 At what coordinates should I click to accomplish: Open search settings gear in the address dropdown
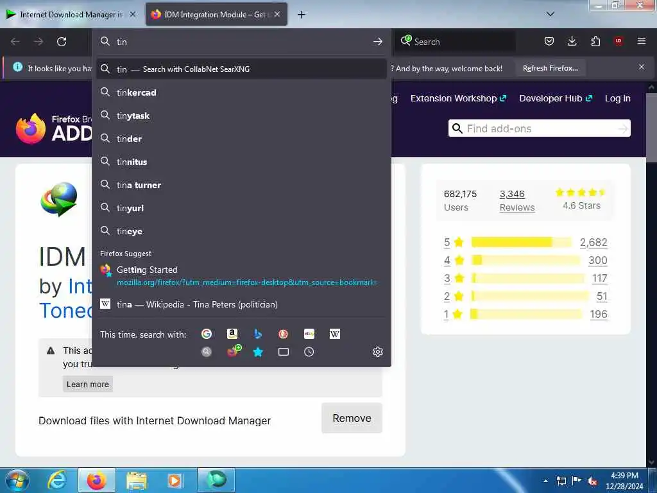click(377, 352)
